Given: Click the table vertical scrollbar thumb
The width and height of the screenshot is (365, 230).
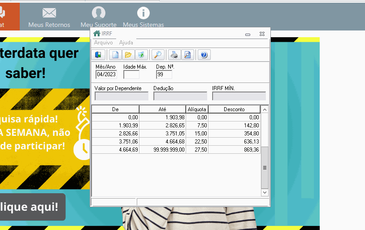Looking at the screenshot, I should point(265,168).
